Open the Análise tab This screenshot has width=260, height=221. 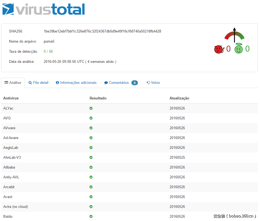tap(13, 82)
